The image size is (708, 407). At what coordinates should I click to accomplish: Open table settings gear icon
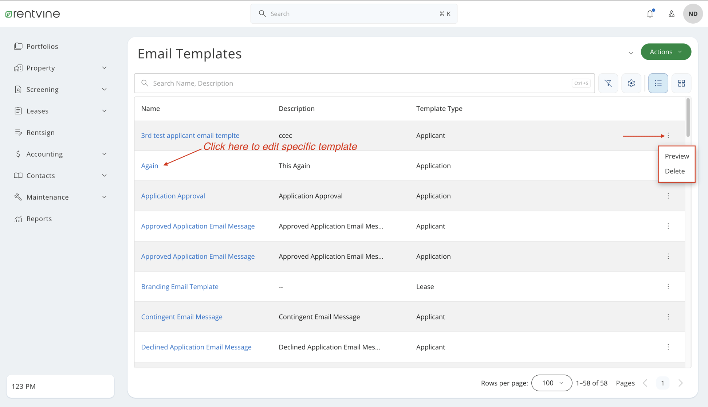click(631, 83)
